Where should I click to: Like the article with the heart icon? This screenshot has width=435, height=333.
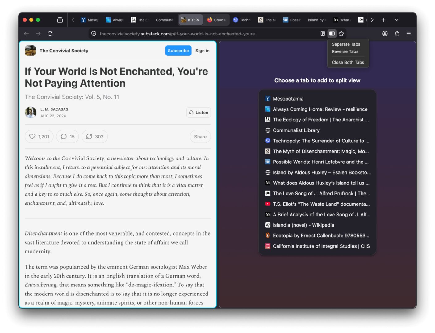[x=39, y=137]
